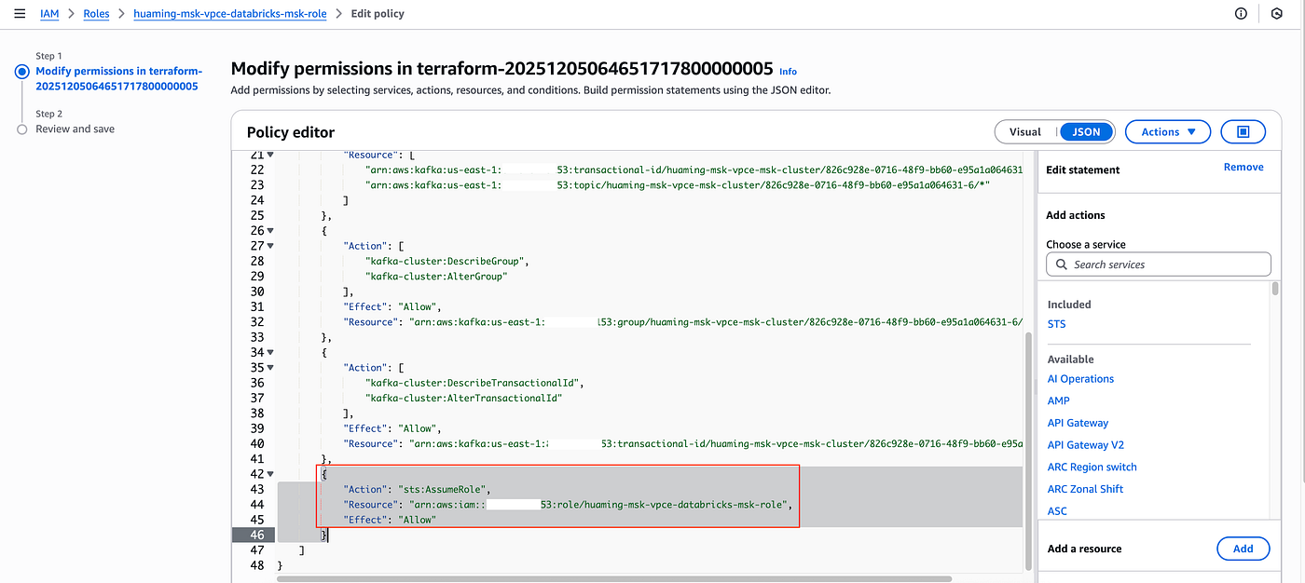Click the services list scrollbar

[1275, 290]
